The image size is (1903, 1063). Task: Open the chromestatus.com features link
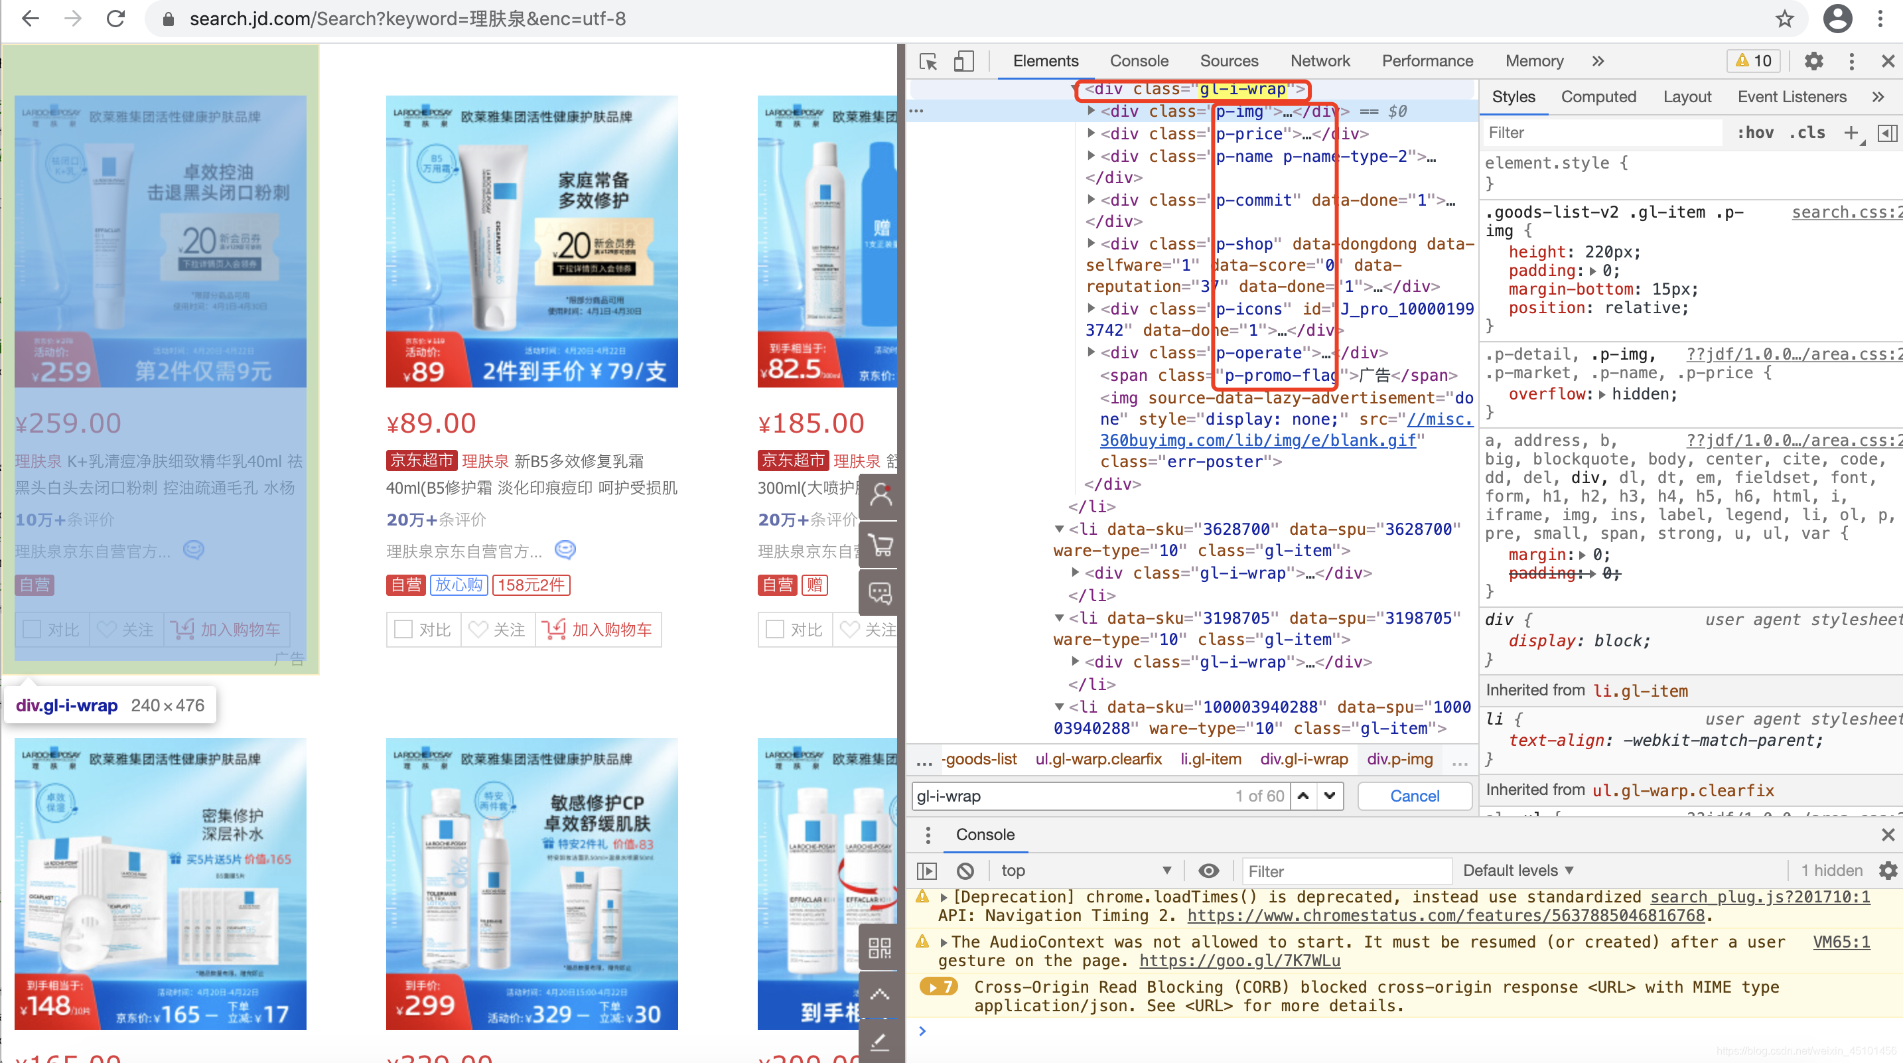[1446, 916]
